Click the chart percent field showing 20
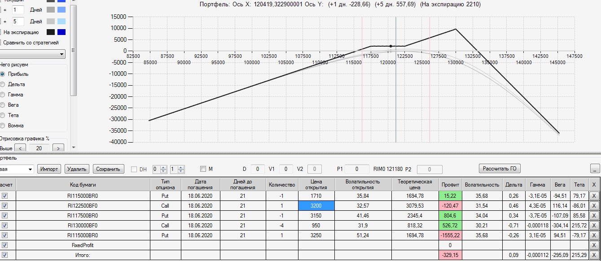Viewport: 601px width, 261px height. click(x=39, y=148)
